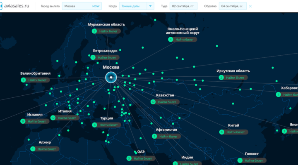
Task: Edit the departure city field Москва
Action: pos(82,6)
